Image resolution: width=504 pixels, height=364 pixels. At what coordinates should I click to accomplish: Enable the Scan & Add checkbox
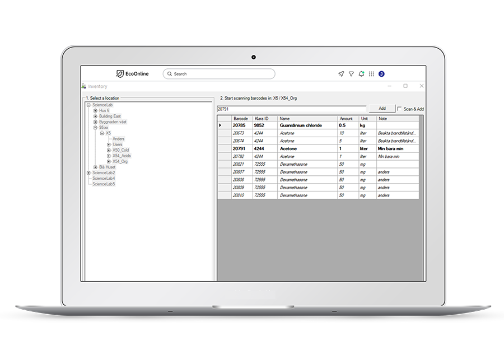(x=399, y=109)
